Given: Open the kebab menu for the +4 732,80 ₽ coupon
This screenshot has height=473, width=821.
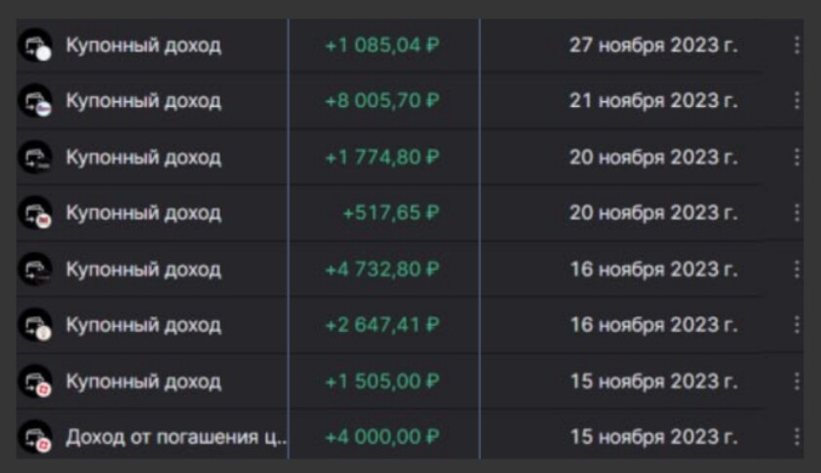Looking at the screenshot, I should (797, 270).
